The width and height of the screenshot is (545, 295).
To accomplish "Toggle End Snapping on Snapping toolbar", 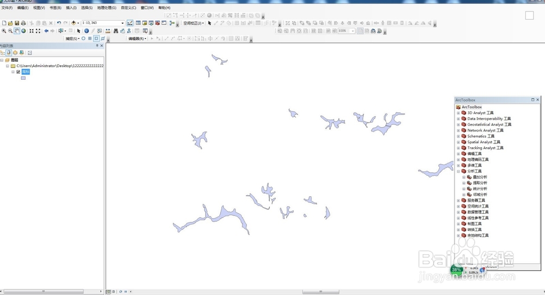I will (90, 39).
